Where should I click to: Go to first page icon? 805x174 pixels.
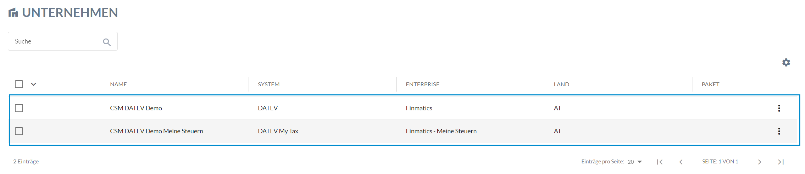[x=660, y=162]
